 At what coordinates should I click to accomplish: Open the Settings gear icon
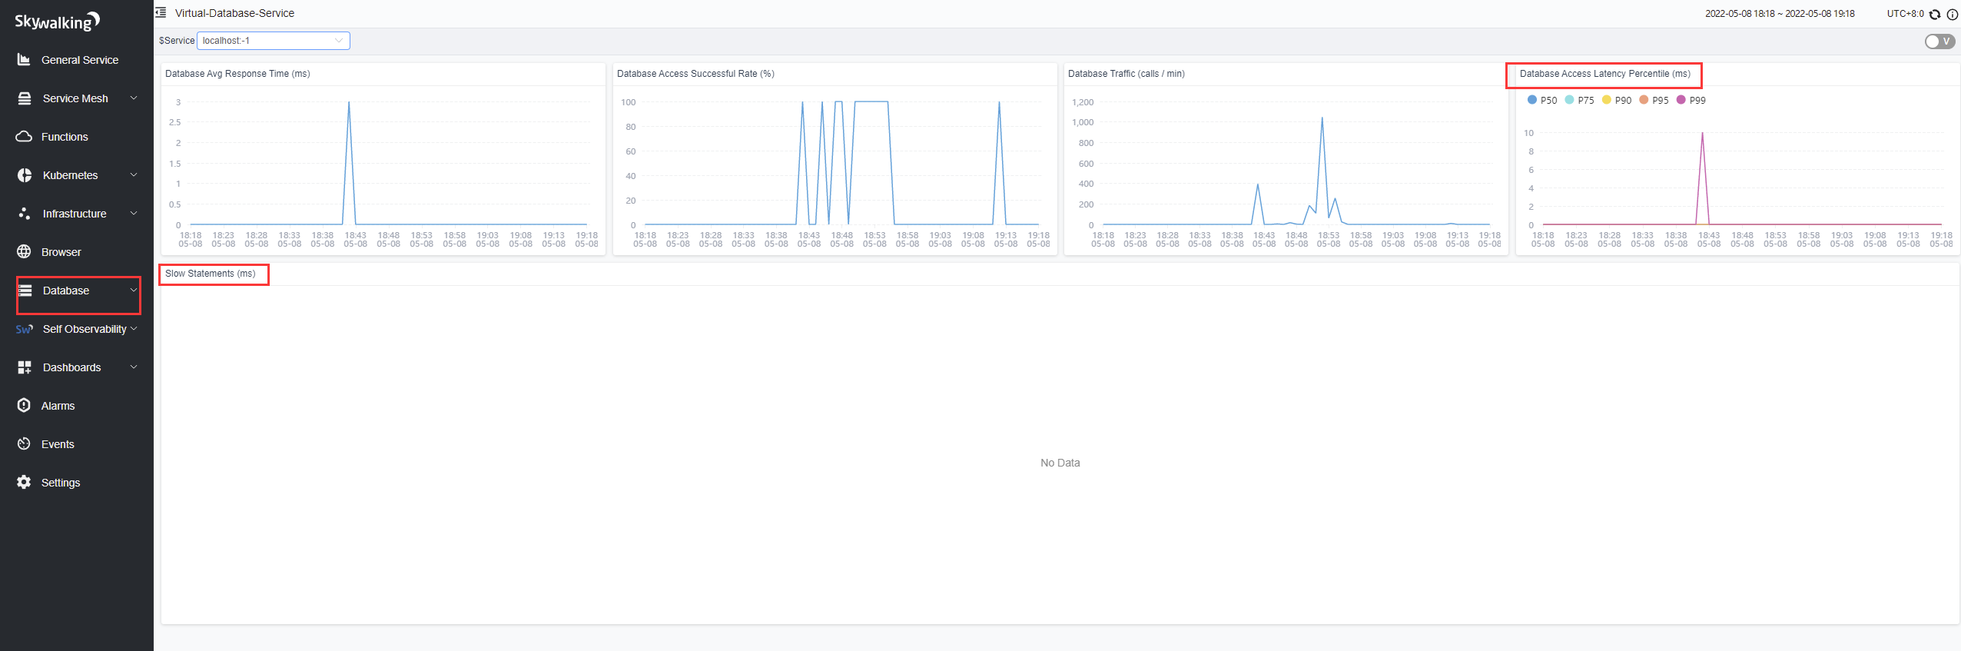coord(24,483)
